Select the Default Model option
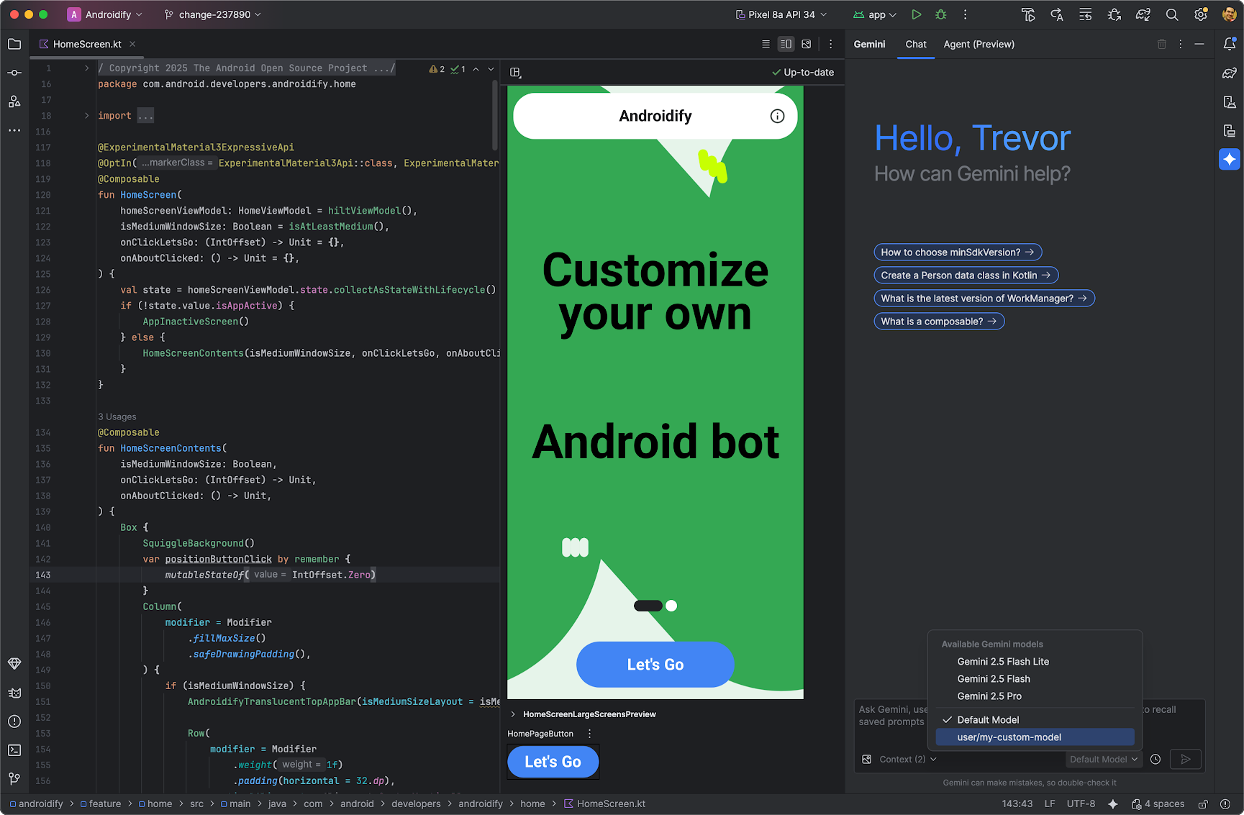 click(987, 720)
